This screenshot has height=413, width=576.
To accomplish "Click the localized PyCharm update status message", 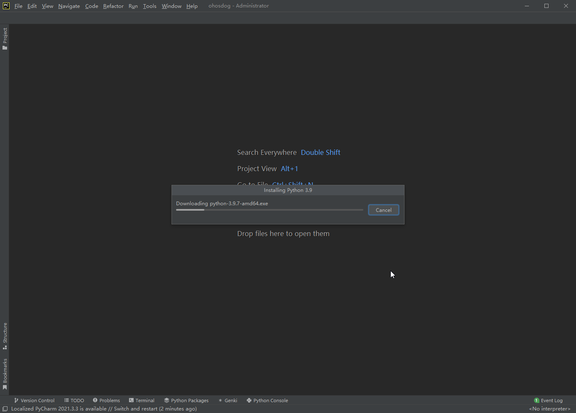I will tap(104, 409).
